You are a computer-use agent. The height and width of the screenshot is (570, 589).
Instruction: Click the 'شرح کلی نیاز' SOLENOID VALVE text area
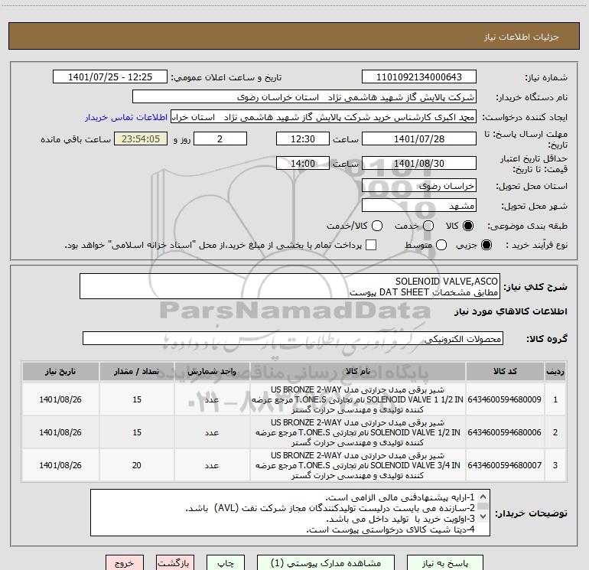(290, 286)
